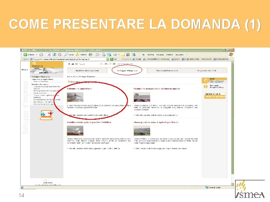The image size is (270, 202).
Task: Click the WindowsMedia link in Links bar
Action: coord(221,59)
